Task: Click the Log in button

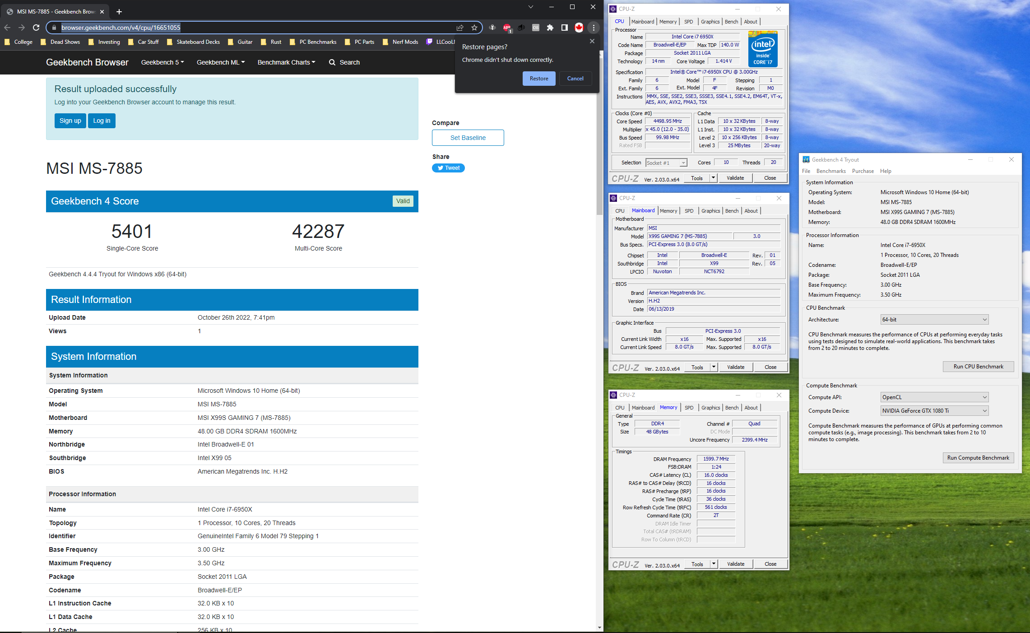Action: (x=102, y=121)
